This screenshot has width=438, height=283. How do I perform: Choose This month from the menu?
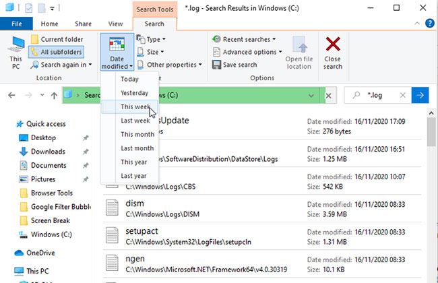(x=129, y=134)
